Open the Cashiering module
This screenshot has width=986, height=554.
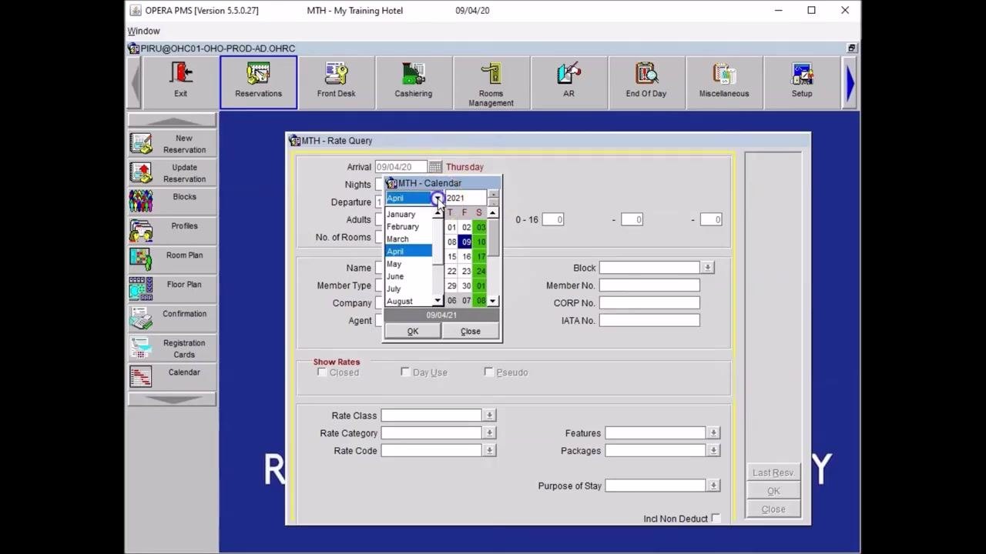click(414, 82)
